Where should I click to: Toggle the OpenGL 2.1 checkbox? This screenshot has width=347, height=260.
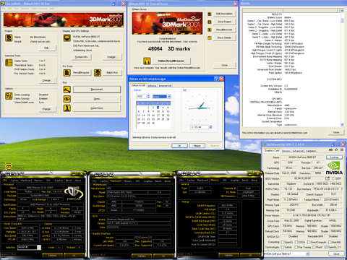pyautogui.click(x=326, y=247)
